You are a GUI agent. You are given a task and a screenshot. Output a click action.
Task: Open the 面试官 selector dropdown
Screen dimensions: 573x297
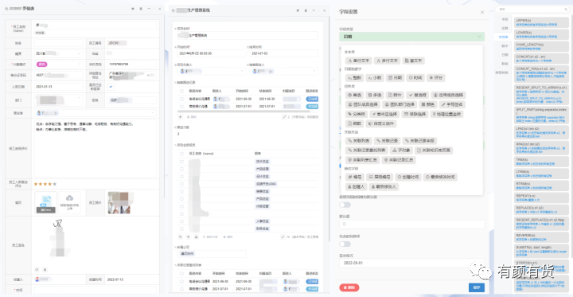coord(95,113)
